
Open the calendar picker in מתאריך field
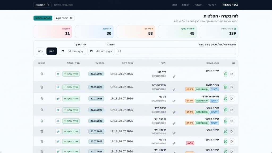pos(91,51)
